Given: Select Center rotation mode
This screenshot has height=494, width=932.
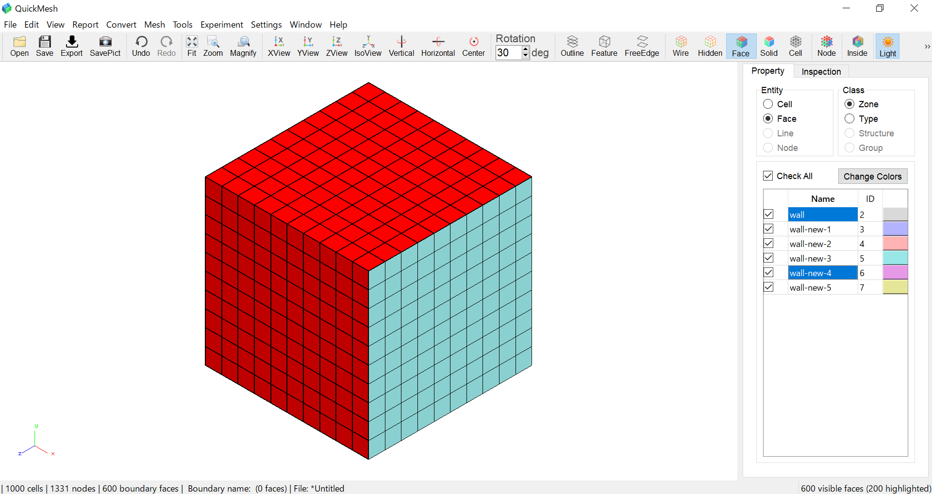Looking at the screenshot, I should 474,47.
